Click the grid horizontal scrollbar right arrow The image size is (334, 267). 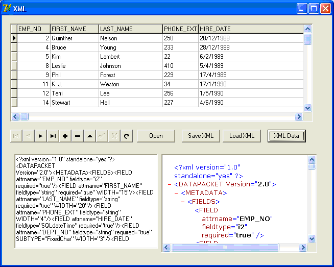point(299,117)
